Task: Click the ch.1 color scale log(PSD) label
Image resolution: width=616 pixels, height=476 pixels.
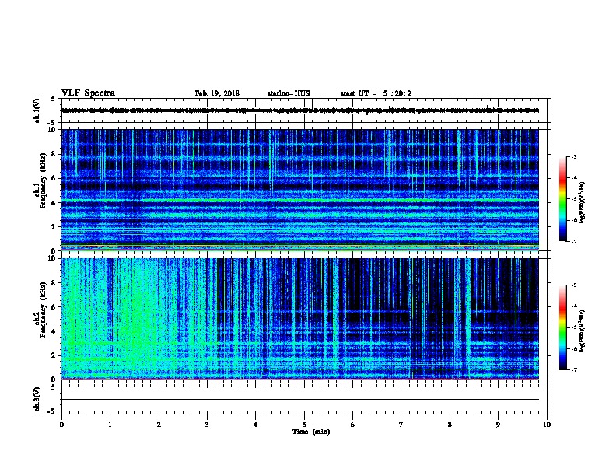Action: [583, 202]
